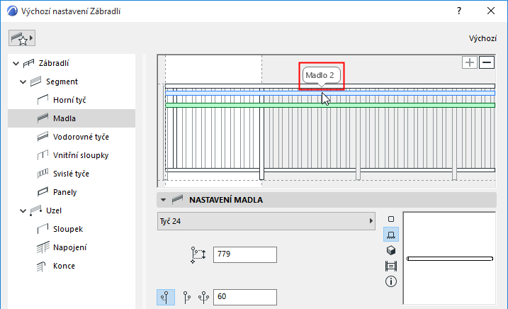508x309 pixels.
Task: Select left side offset anchor option
Action: (166, 297)
